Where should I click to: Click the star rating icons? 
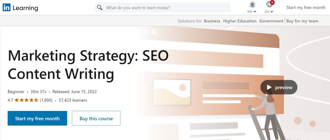(x=26, y=100)
